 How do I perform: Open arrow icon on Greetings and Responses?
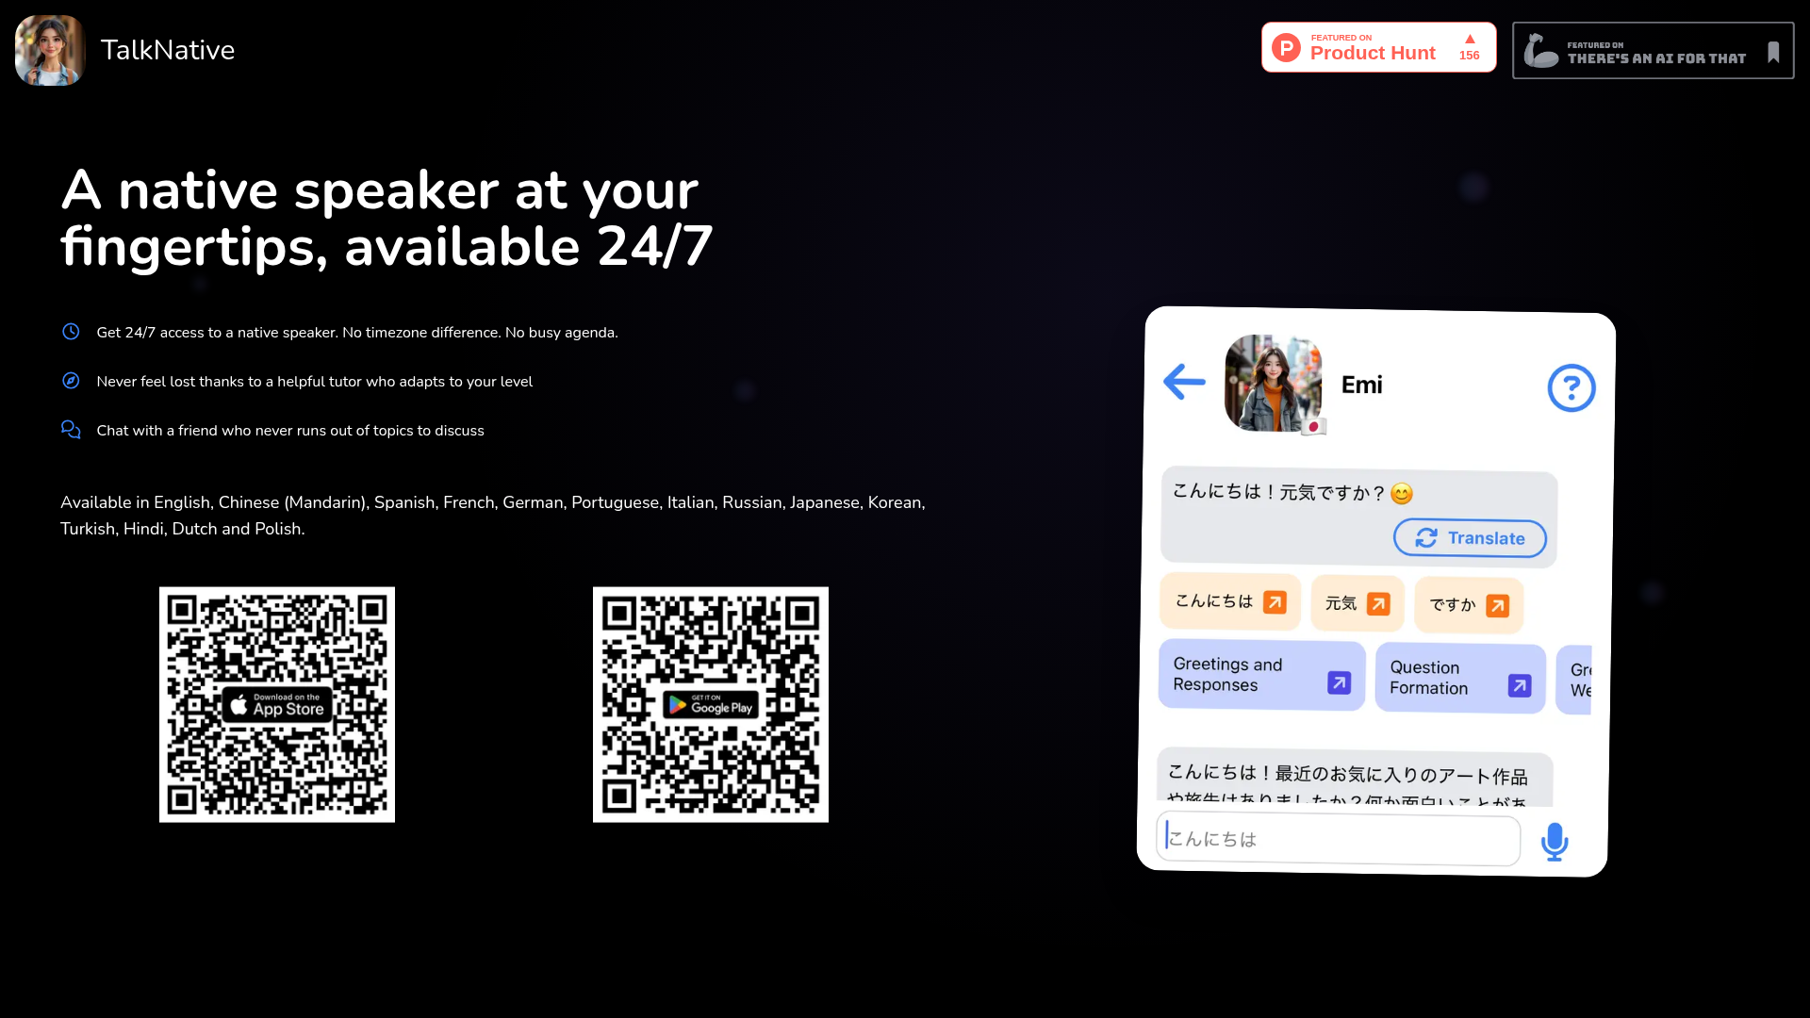pos(1339,682)
